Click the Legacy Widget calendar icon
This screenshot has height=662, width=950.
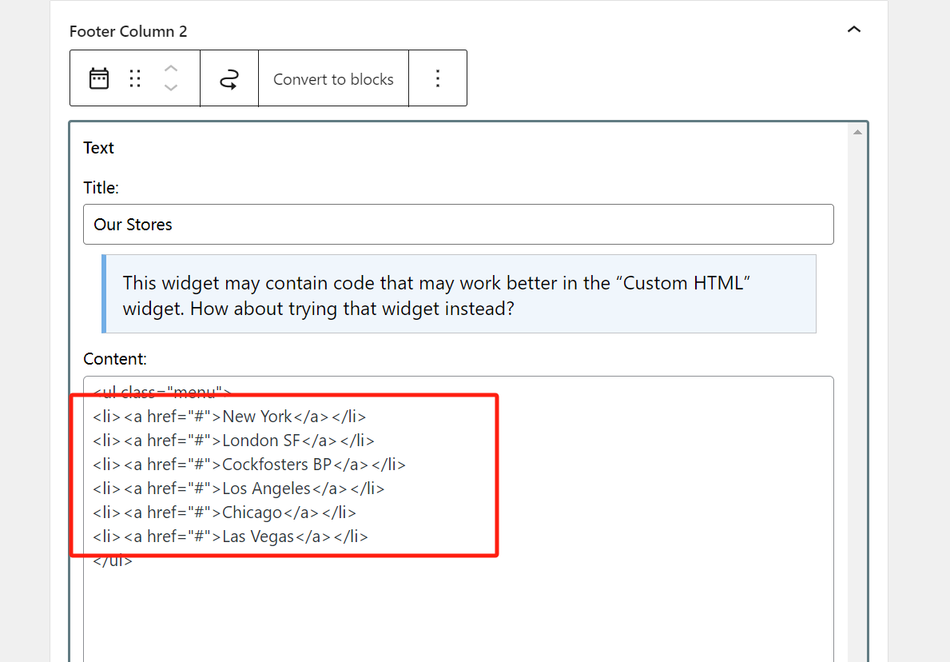tap(99, 78)
